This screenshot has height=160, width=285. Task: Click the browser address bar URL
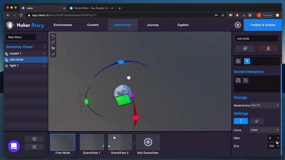[x=64, y=15]
